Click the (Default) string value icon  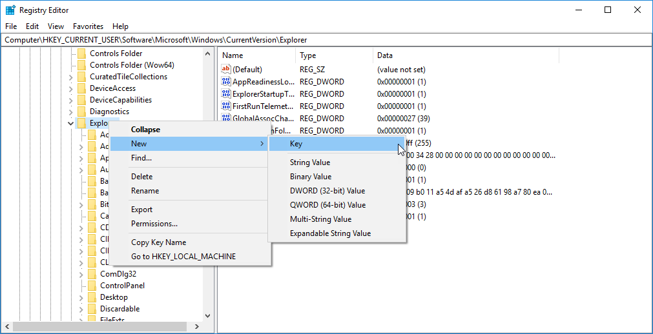pyautogui.click(x=225, y=70)
